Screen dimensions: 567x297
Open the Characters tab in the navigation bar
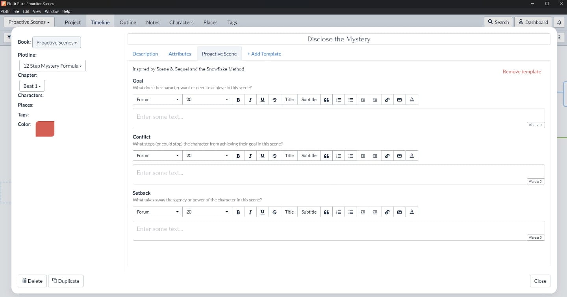point(181,22)
